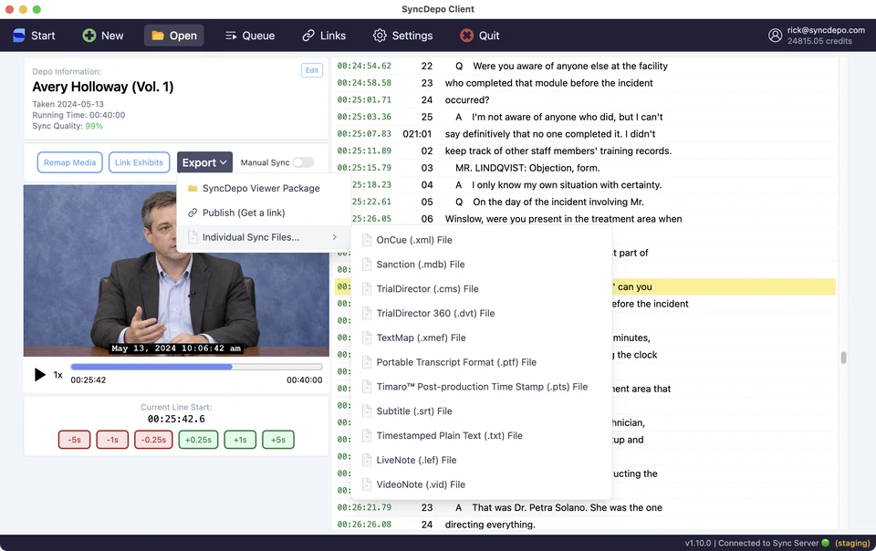Click timestamp 00:26:26.08 in transcript
Screen dimensions: 876x551
click(364, 525)
